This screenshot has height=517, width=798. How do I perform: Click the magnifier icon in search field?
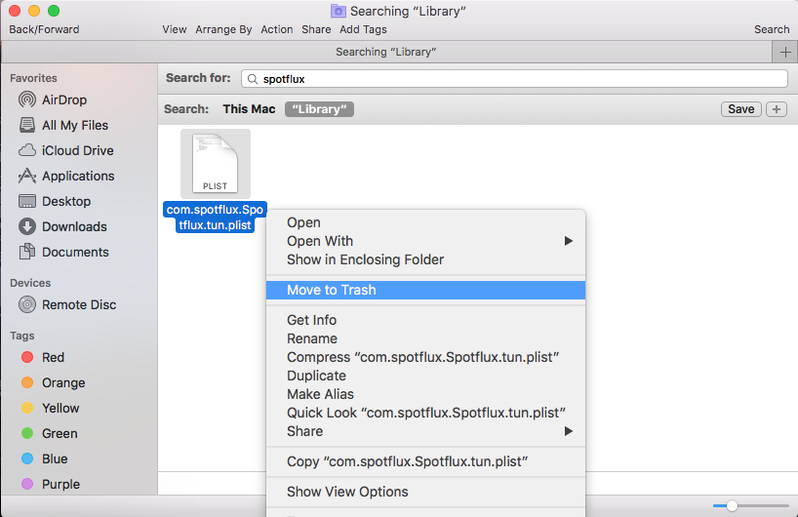[x=253, y=79]
